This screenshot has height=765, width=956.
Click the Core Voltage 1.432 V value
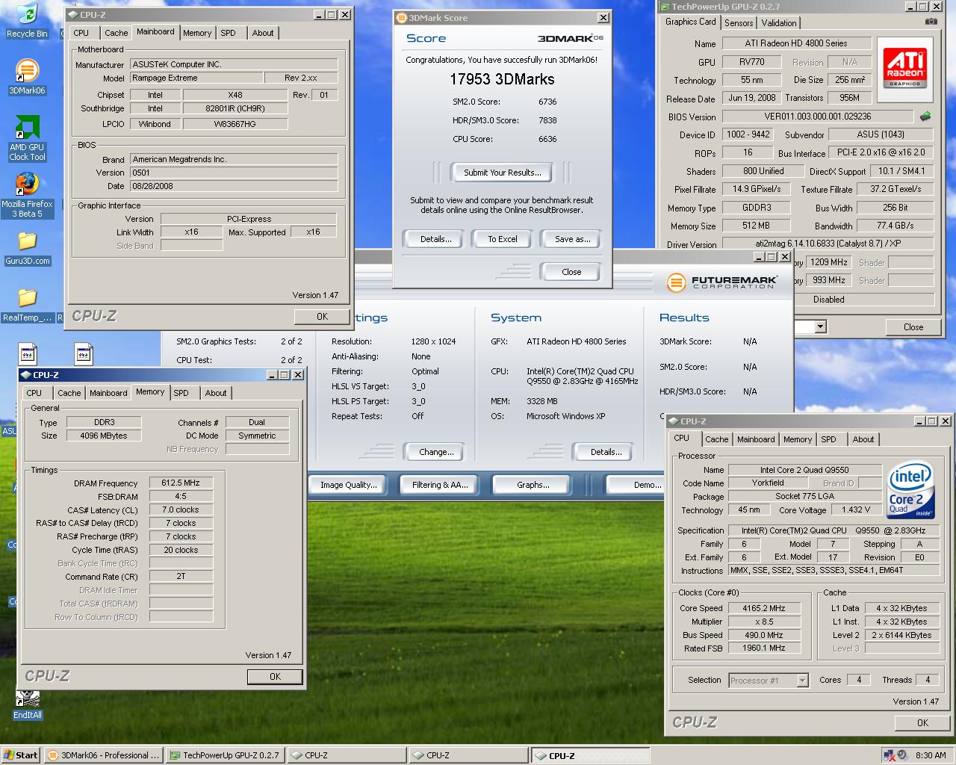coord(856,510)
